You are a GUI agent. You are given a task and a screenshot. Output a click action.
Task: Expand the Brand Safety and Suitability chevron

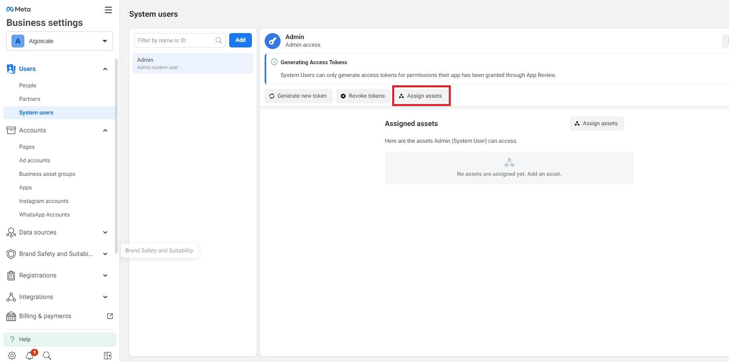[x=105, y=254]
